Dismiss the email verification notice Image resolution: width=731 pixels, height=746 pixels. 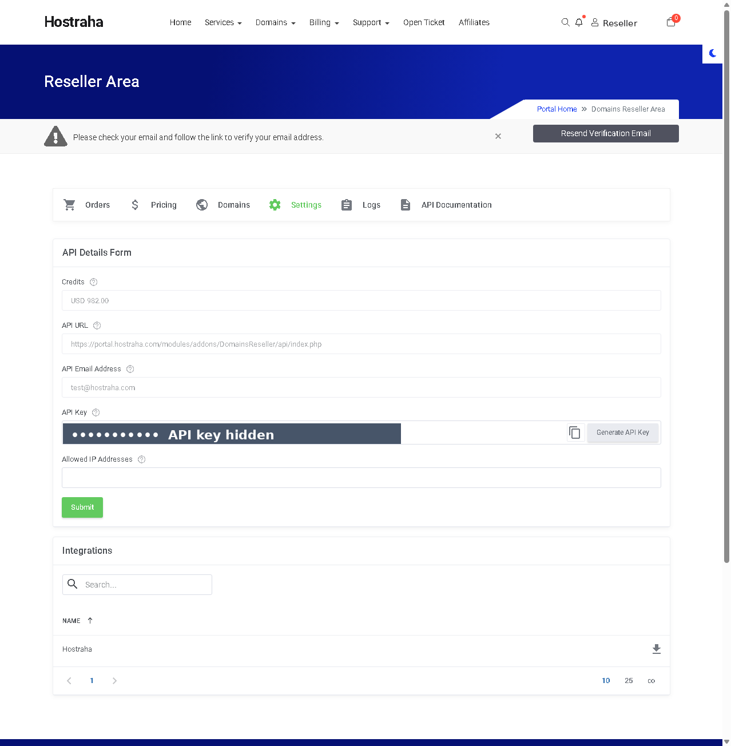(x=498, y=136)
